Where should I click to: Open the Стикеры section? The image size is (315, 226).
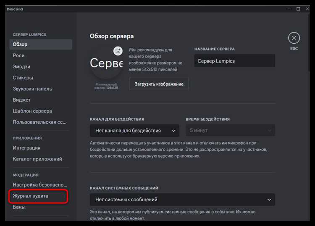[x=41, y=78]
